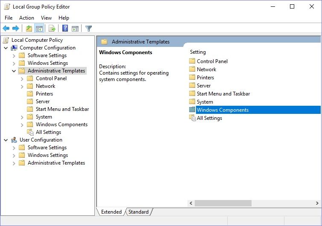Expand Software Settings under Computer Configuration
Screen dimensions: 322x226
pyautogui.click(x=14, y=56)
